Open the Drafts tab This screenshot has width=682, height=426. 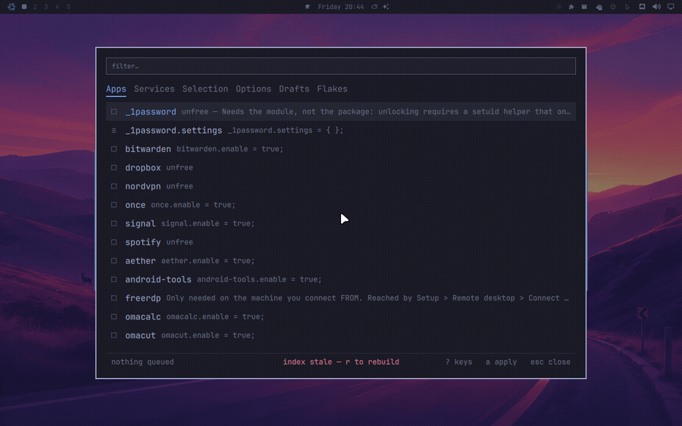coord(294,89)
